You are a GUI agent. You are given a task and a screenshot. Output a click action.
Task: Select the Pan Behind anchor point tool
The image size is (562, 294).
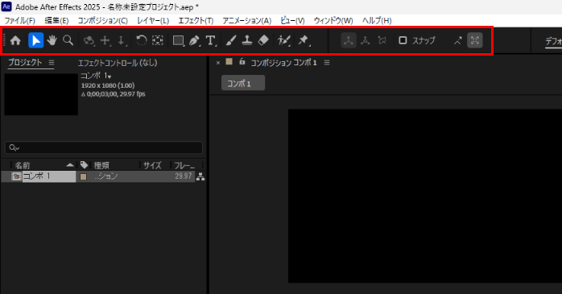(x=158, y=40)
